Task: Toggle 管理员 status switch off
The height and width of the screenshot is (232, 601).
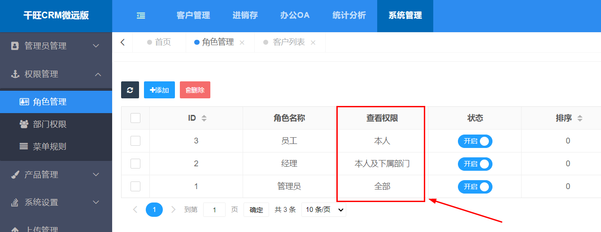Action: point(475,186)
